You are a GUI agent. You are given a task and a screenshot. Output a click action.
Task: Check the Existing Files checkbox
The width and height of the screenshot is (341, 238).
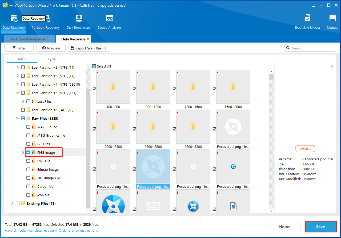click(x=18, y=203)
